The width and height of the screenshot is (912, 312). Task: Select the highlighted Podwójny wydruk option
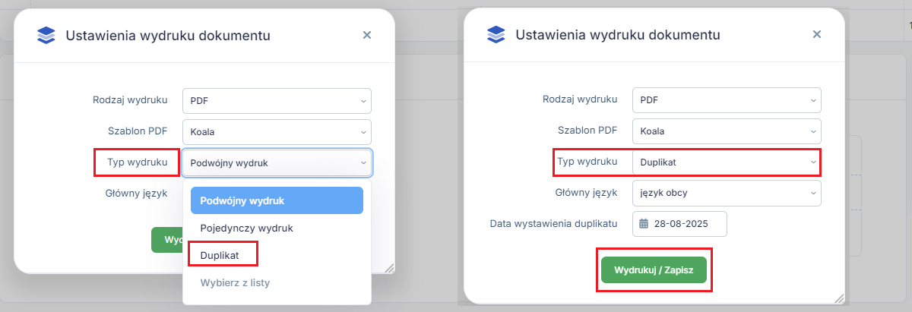pyautogui.click(x=277, y=200)
